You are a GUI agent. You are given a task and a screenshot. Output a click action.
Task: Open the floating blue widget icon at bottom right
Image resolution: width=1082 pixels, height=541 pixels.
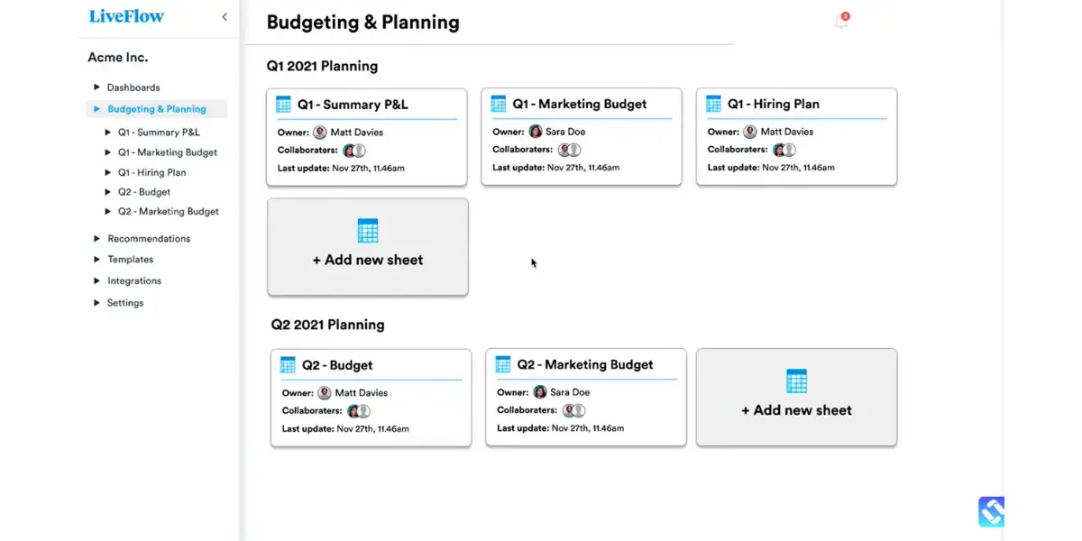(991, 511)
